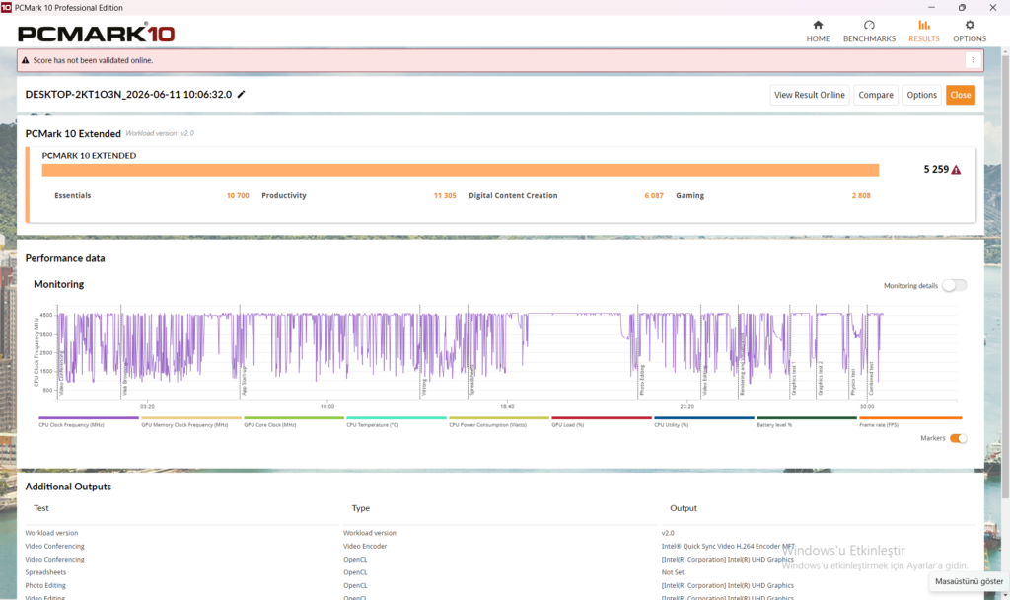Open the Benchmarks gauge icon

point(869,25)
